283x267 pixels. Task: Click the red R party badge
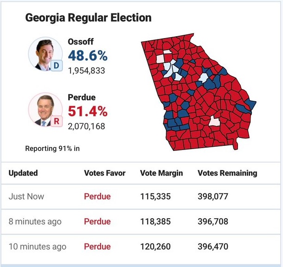(x=57, y=122)
